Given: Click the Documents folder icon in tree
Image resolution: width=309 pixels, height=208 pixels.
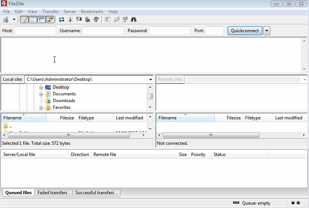Looking at the screenshot, I should (x=48, y=94).
